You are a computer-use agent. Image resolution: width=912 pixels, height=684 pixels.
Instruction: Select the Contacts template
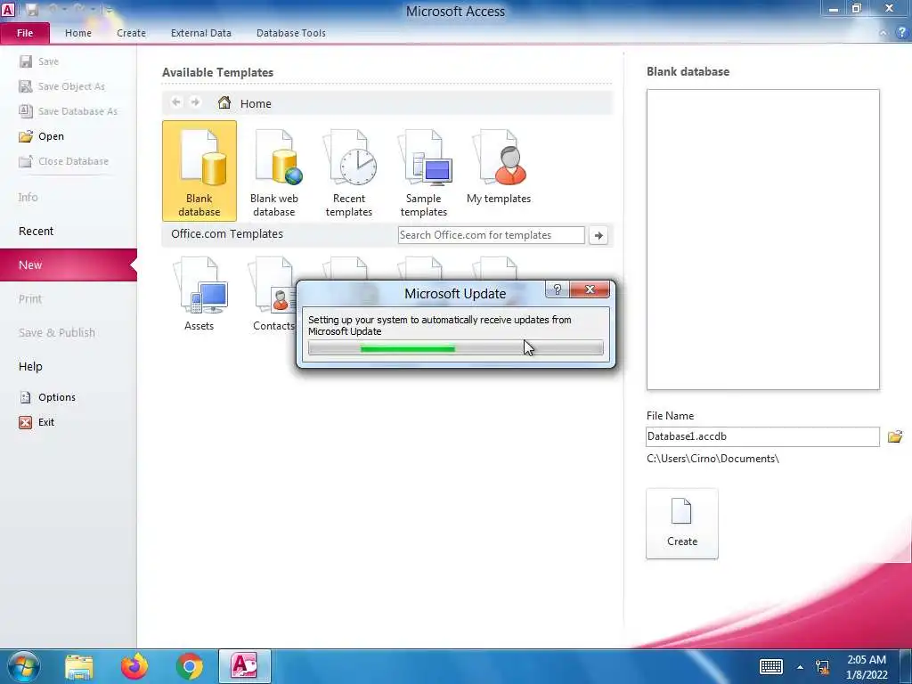point(273,294)
